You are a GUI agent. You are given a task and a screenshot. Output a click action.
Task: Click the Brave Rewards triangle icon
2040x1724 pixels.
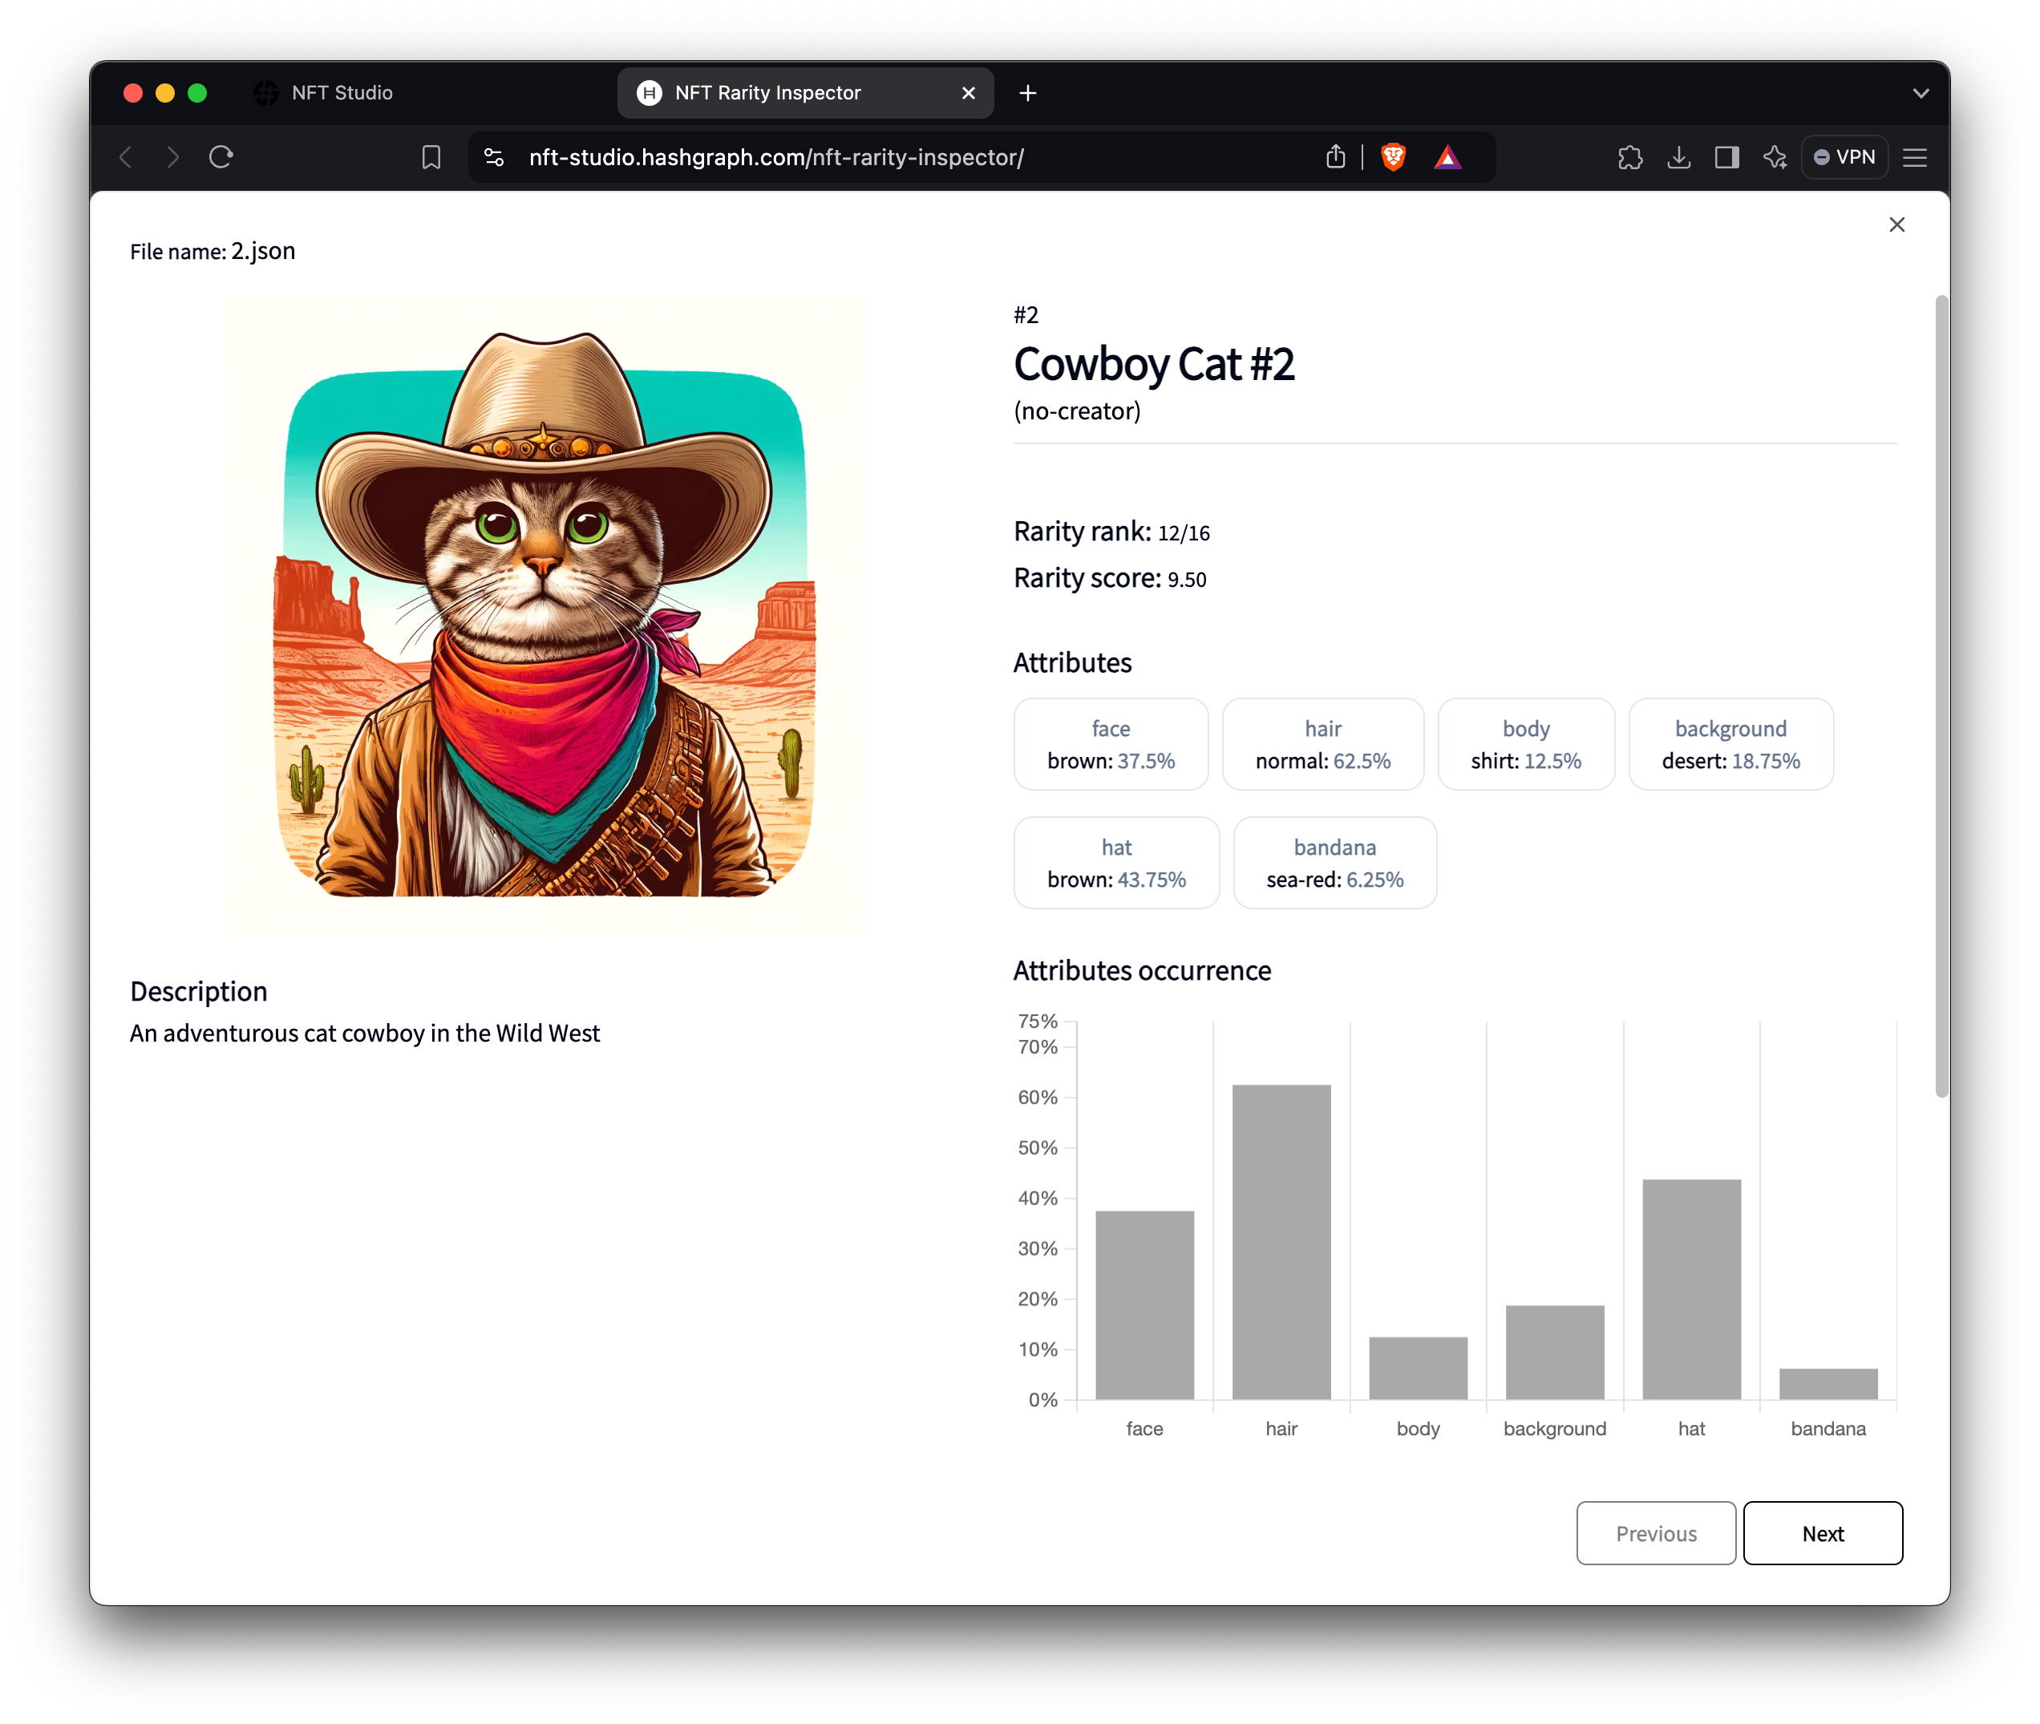[x=1447, y=157]
